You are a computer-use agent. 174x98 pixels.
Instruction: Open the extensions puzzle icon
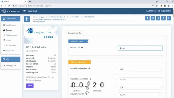[165, 6]
